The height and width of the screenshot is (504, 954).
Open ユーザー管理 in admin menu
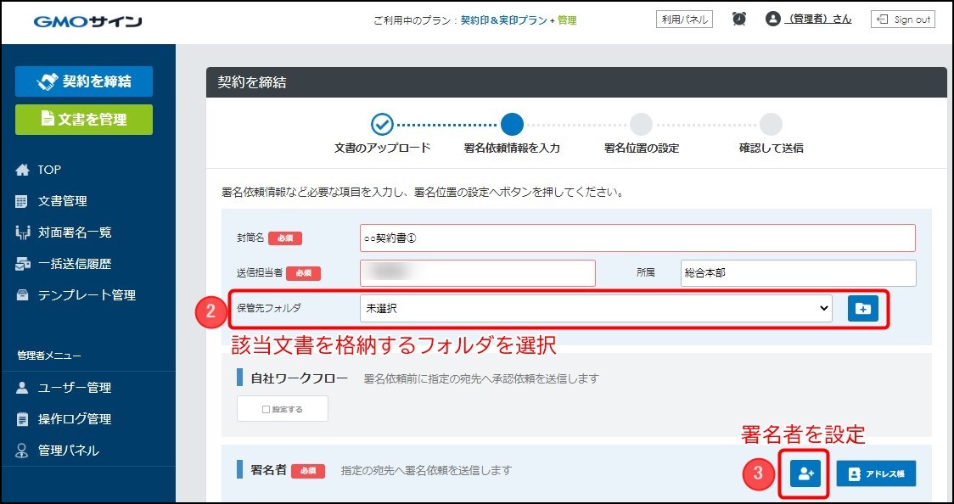(74, 388)
